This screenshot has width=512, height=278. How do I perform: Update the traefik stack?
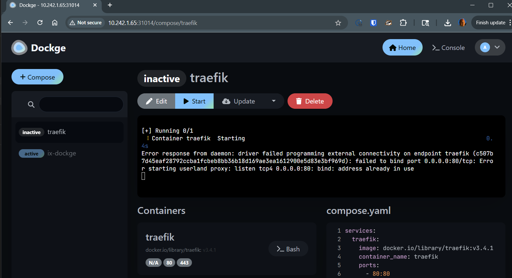point(239,101)
